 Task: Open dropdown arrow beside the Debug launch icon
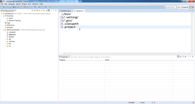click(x=15, y=7)
